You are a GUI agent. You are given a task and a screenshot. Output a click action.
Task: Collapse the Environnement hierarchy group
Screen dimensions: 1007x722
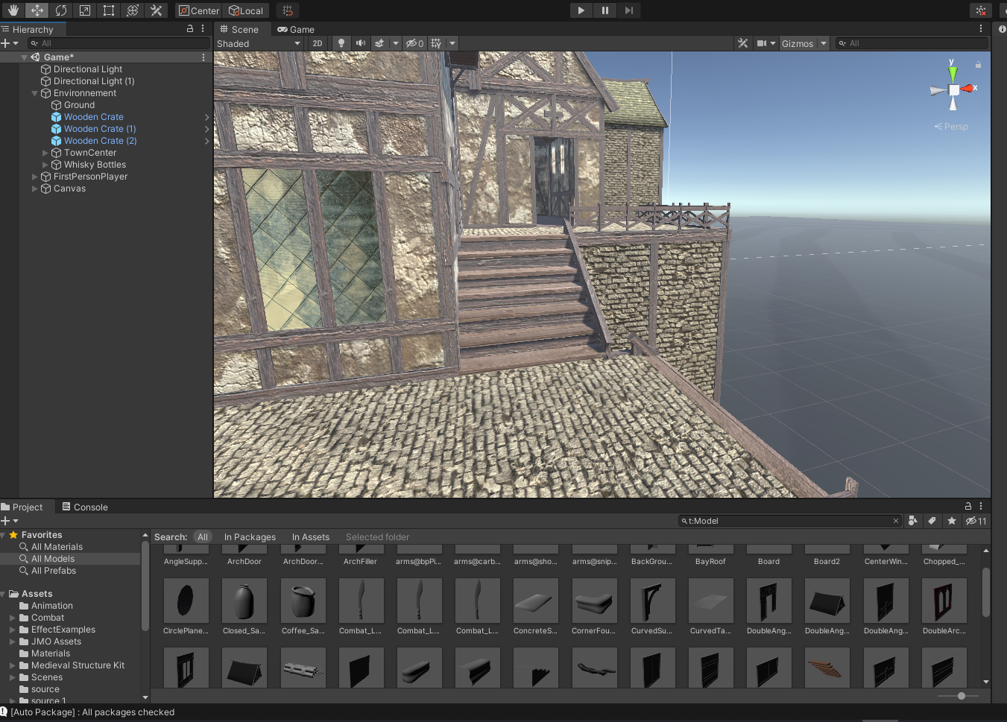[x=34, y=92]
